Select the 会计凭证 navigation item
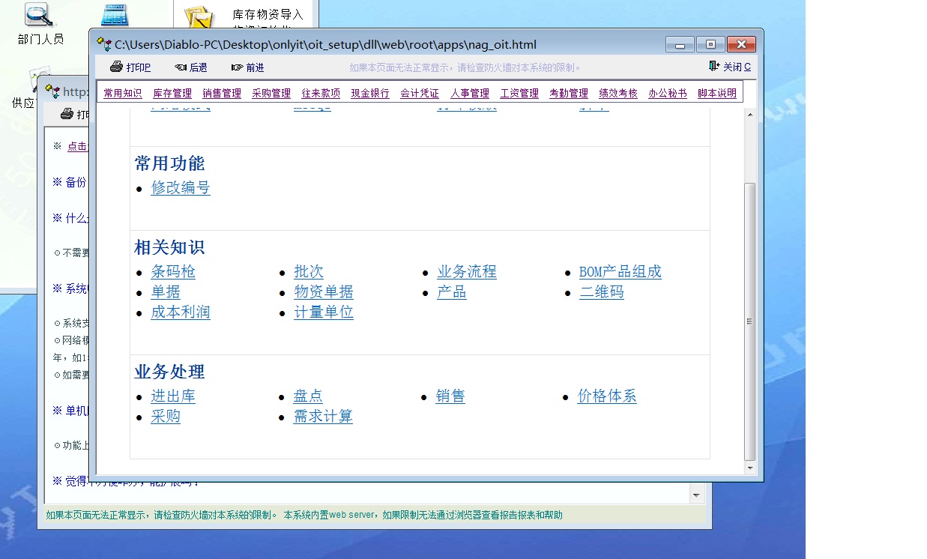Screen dimensions: 927x559 coord(420,94)
